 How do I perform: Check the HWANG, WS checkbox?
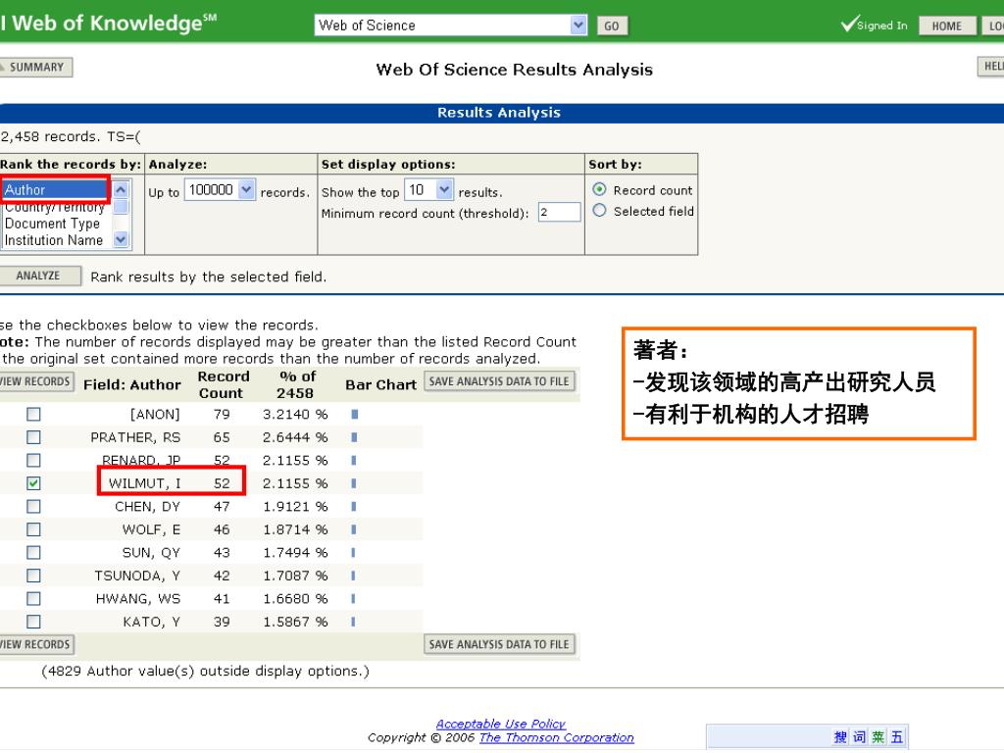click(33, 599)
